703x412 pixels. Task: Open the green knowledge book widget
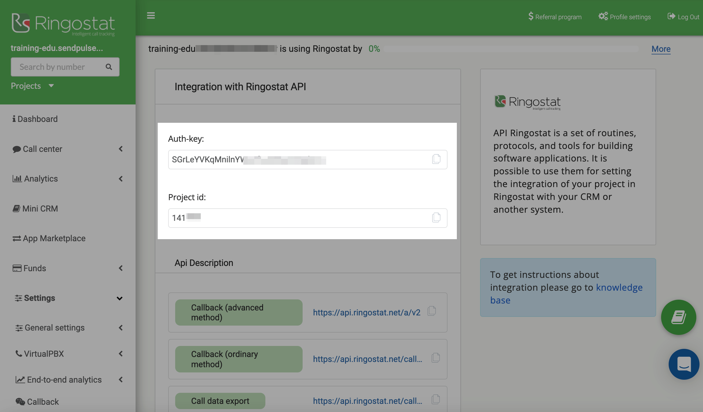(x=679, y=317)
